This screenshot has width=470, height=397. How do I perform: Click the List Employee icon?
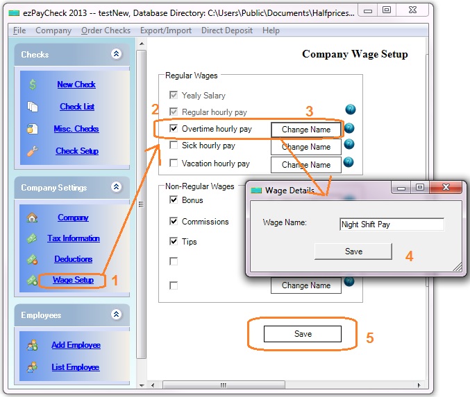(33, 367)
